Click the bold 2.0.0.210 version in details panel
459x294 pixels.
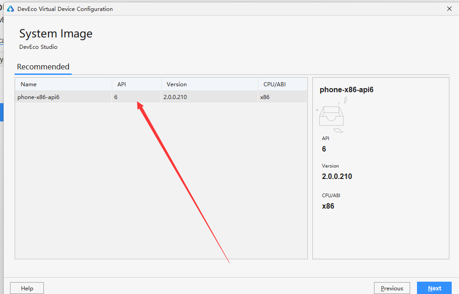coord(337,176)
